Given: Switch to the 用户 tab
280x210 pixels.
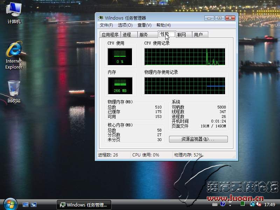Looking at the screenshot, I should point(200,35).
